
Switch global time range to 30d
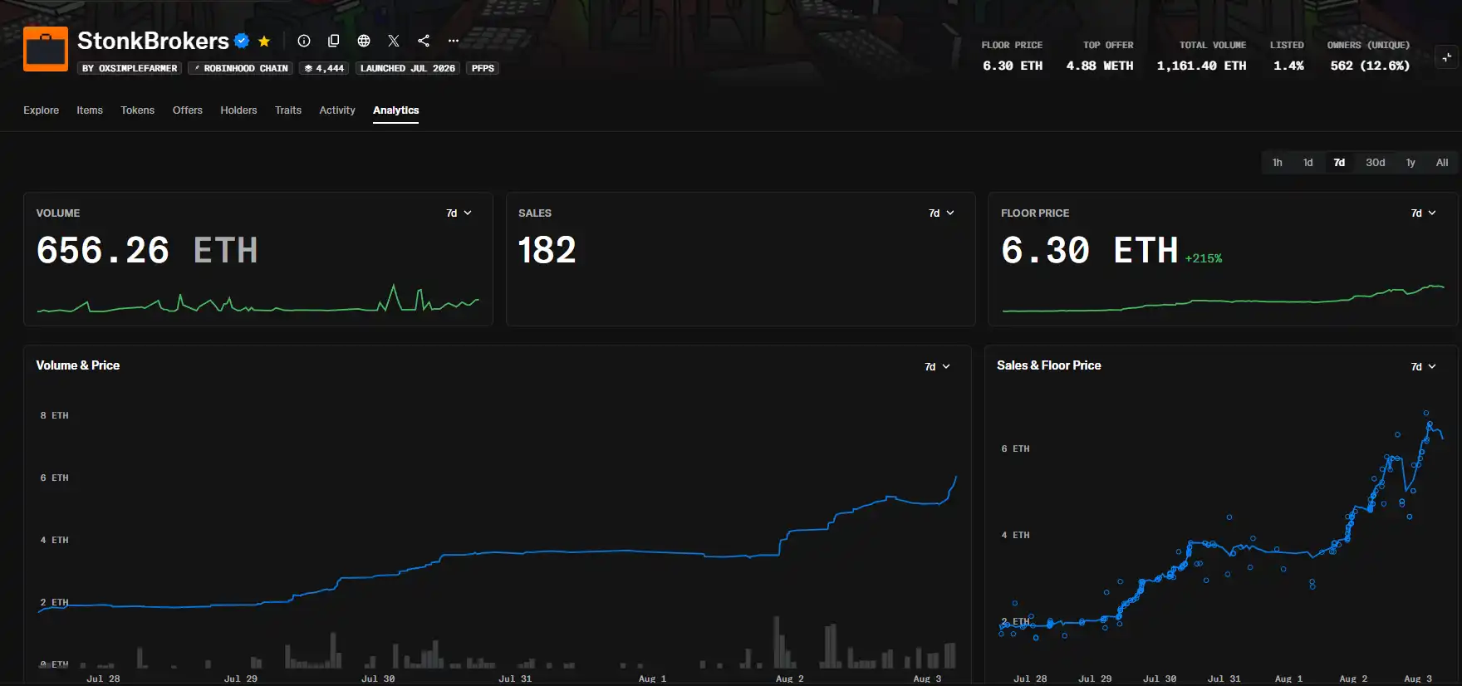[1376, 163]
